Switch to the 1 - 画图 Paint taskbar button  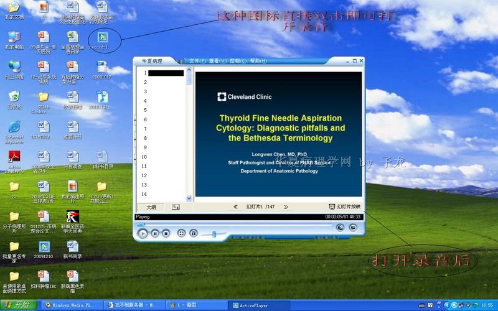click(196, 305)
